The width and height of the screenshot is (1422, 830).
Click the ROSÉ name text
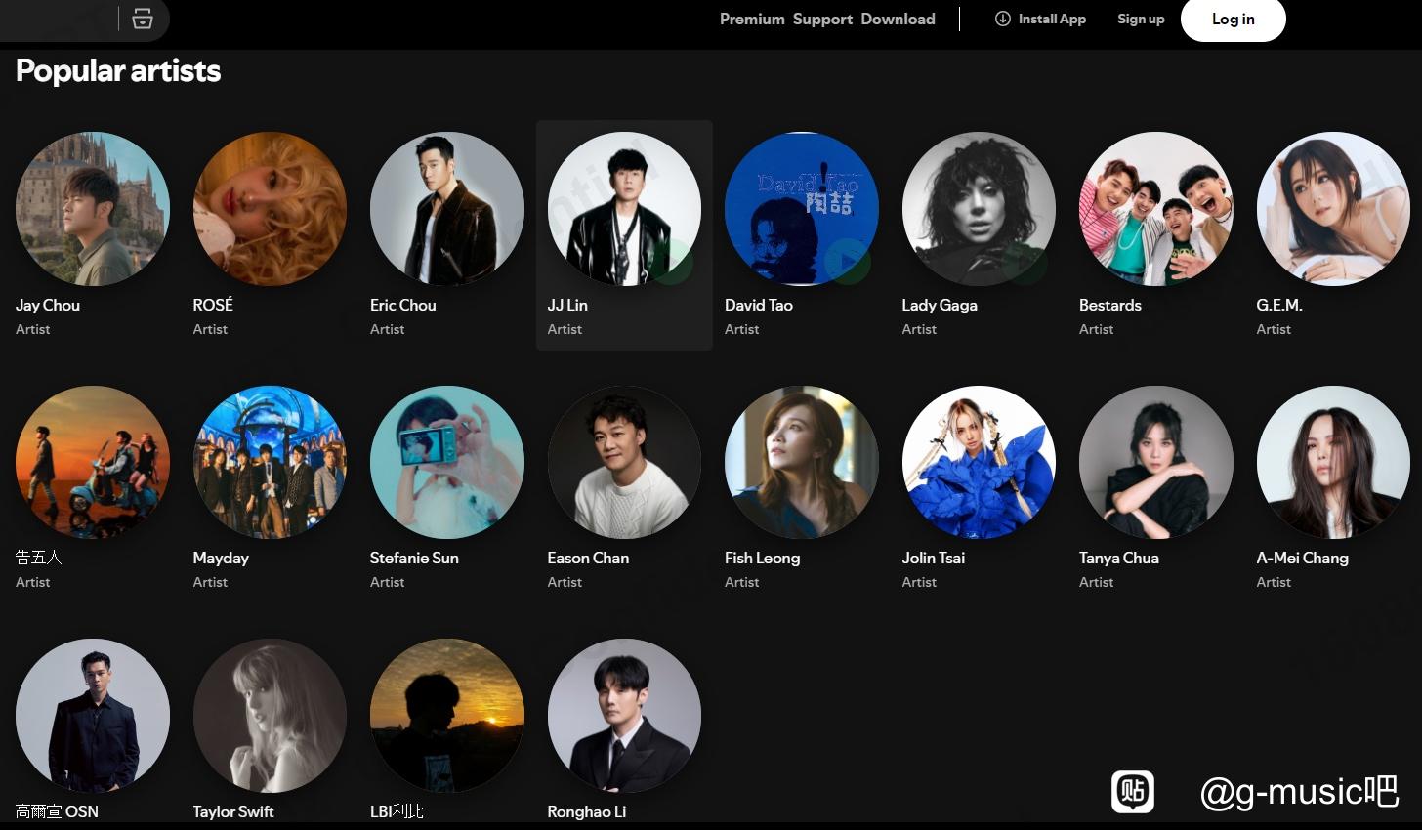(x=213, y=305)
